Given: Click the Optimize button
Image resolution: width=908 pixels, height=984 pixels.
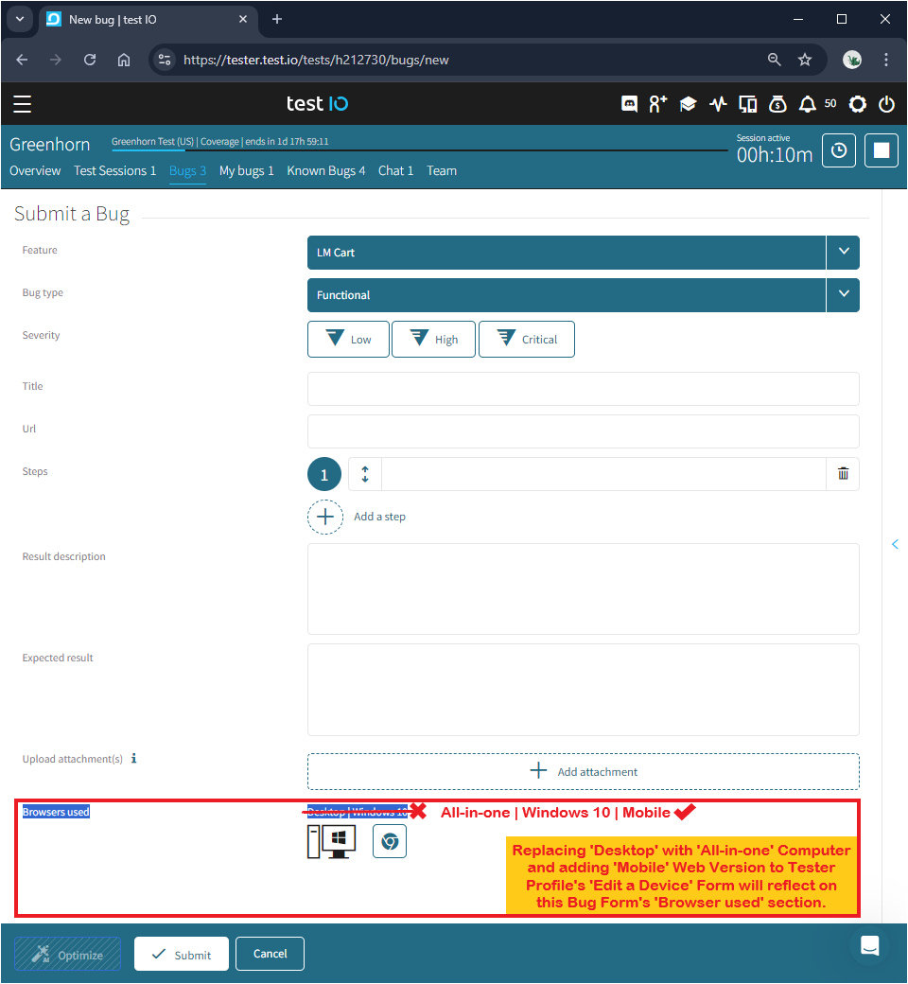Looking at the screenshot, I should click(68, 954).
